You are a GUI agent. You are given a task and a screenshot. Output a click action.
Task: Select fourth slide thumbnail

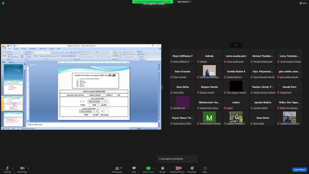13,119
